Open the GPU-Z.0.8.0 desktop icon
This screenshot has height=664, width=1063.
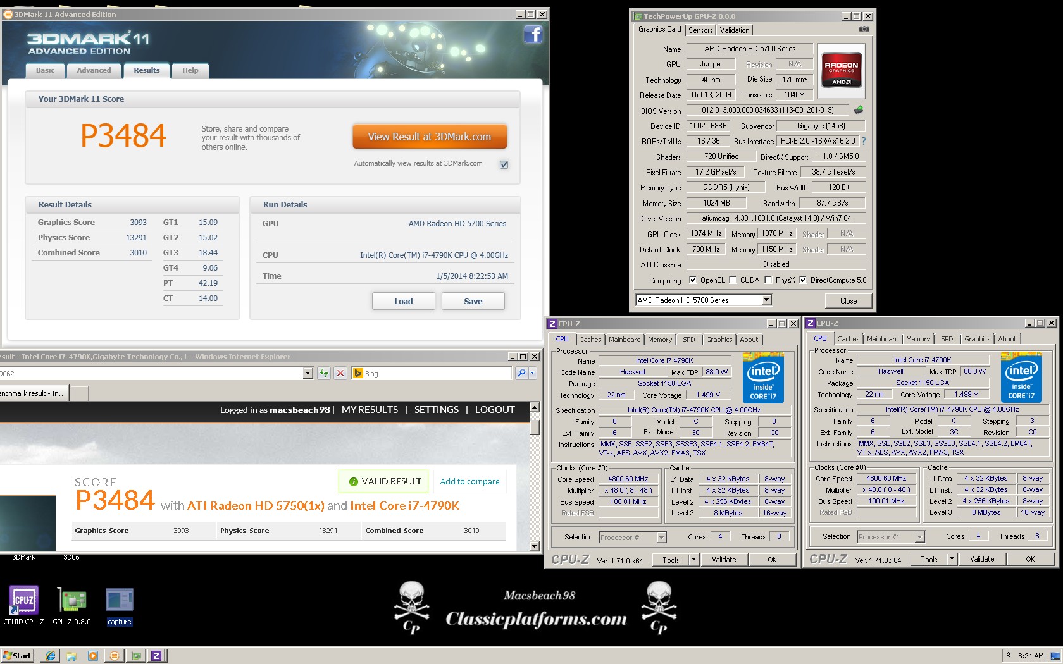click(x=71, y=605)
